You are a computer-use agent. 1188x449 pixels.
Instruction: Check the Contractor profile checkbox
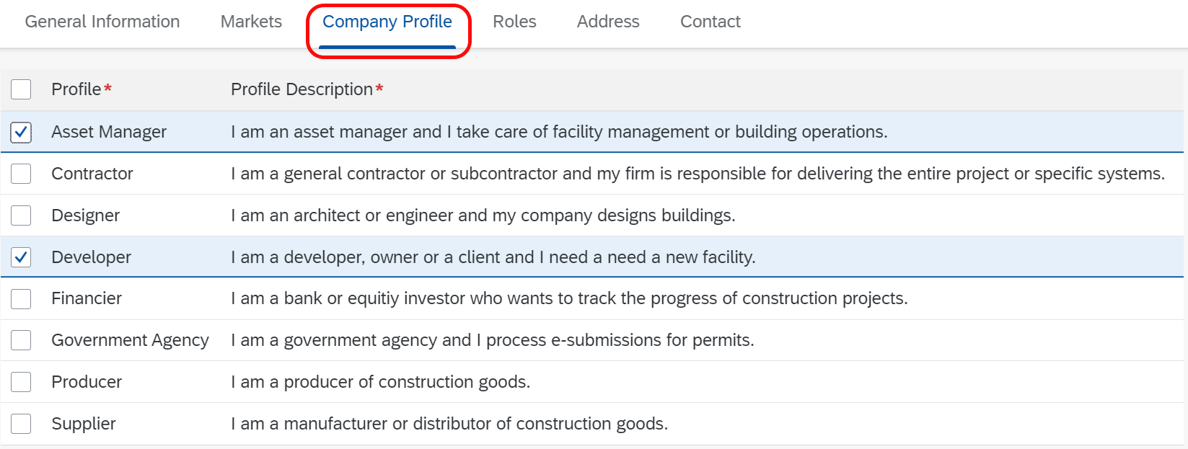[x=21, y=174]
